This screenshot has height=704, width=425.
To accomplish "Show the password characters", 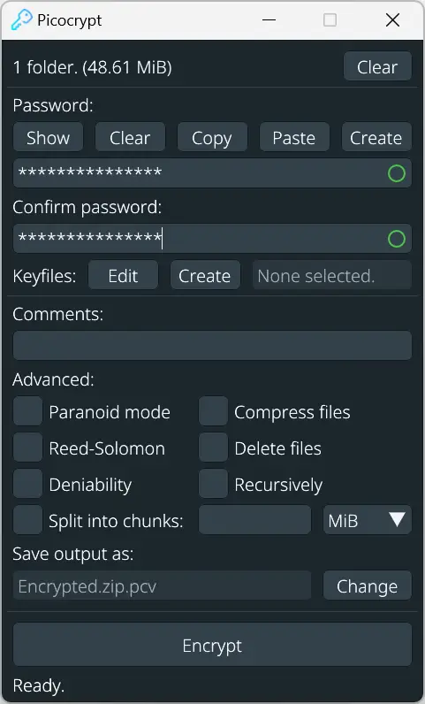I will [x=48, y=137].
